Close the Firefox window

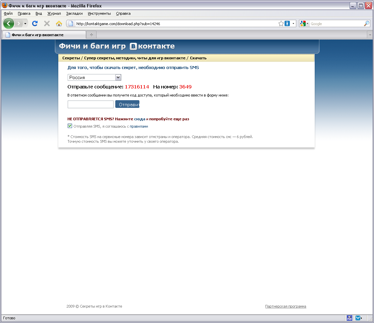pos(369,5)
